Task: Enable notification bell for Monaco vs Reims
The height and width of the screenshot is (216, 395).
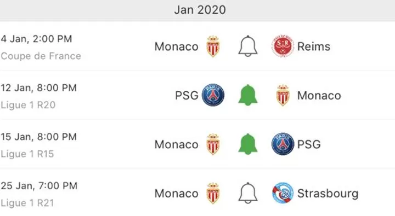Action: [248, 46]
